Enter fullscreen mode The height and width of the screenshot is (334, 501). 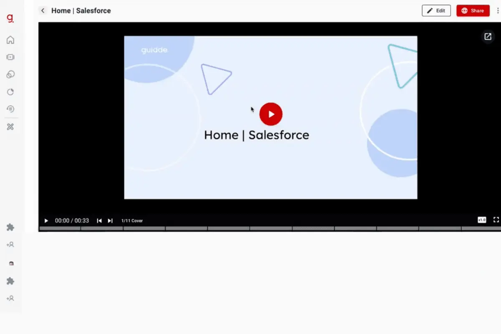click(496, 220)
